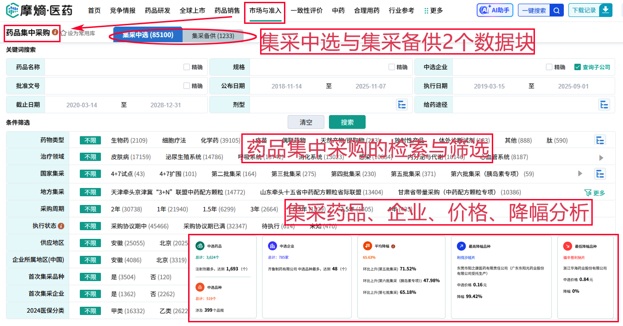
Task: Expand more 国家集采 batches with the arrow
Action: (x=579, y=174)
